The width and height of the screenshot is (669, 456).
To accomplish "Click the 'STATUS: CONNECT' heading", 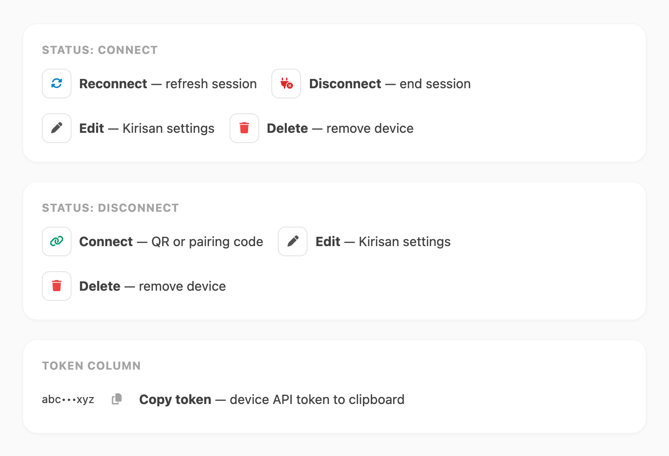I will (100, 50).
